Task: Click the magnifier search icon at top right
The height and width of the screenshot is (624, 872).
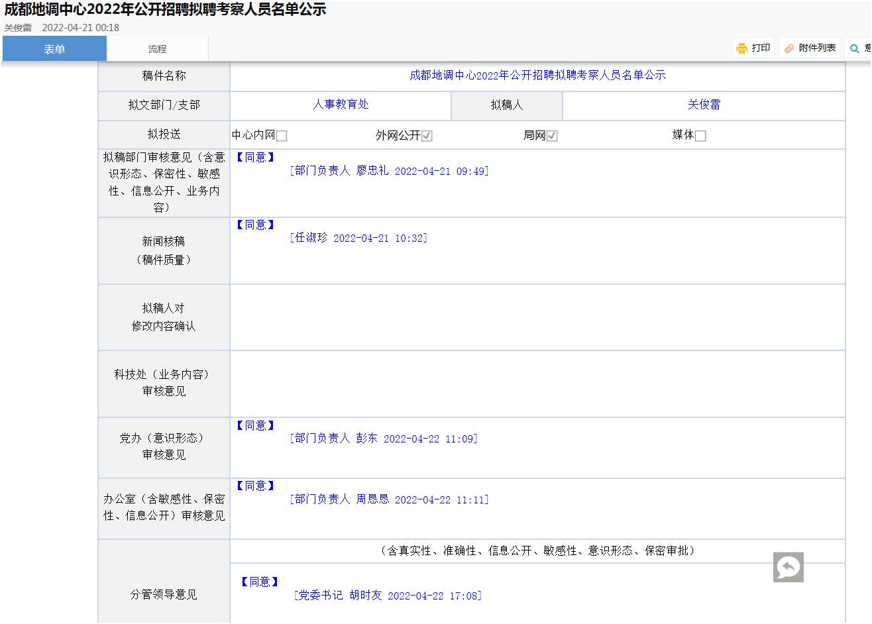Action: 855,48
